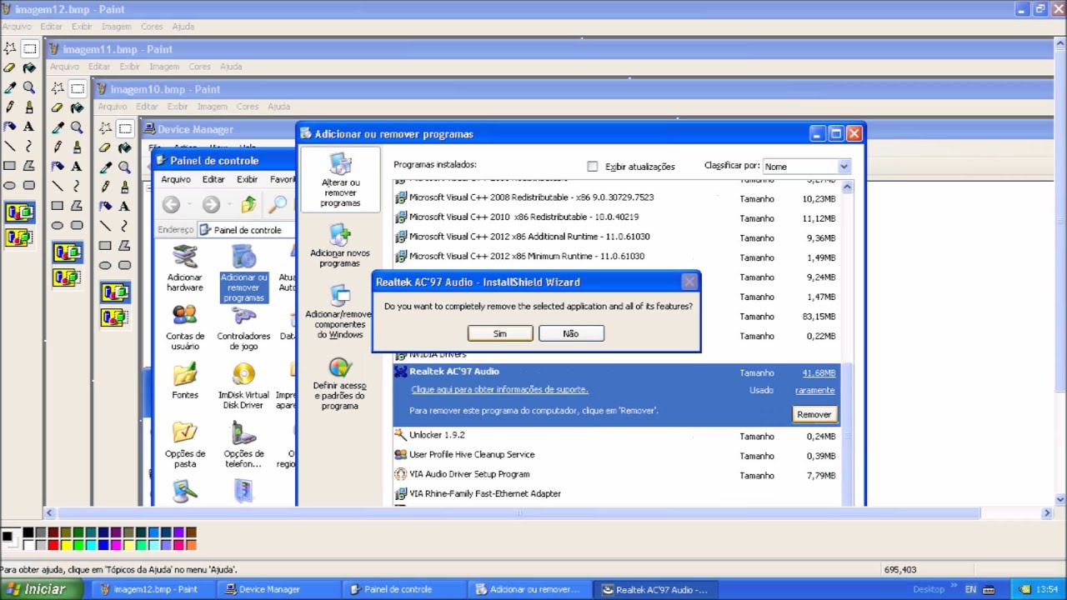This screenshot has width=1067, height=600.
Task: Click Up folder icon in Painel de controle
Action: point(248,204)
